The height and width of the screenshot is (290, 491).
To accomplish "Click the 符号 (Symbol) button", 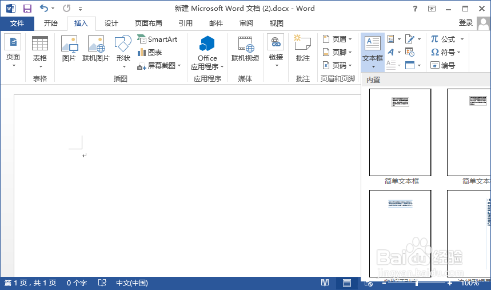I will click(445, 53).
